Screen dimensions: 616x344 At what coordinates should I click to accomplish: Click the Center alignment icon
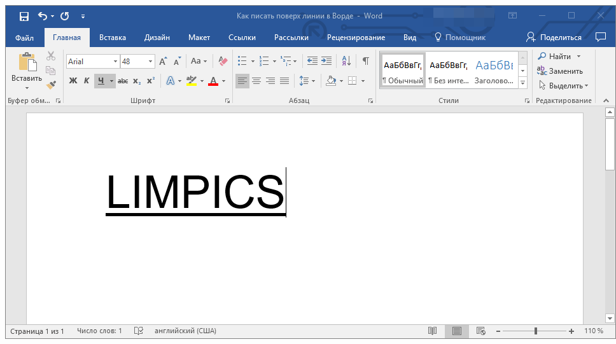tap(256, 81)
